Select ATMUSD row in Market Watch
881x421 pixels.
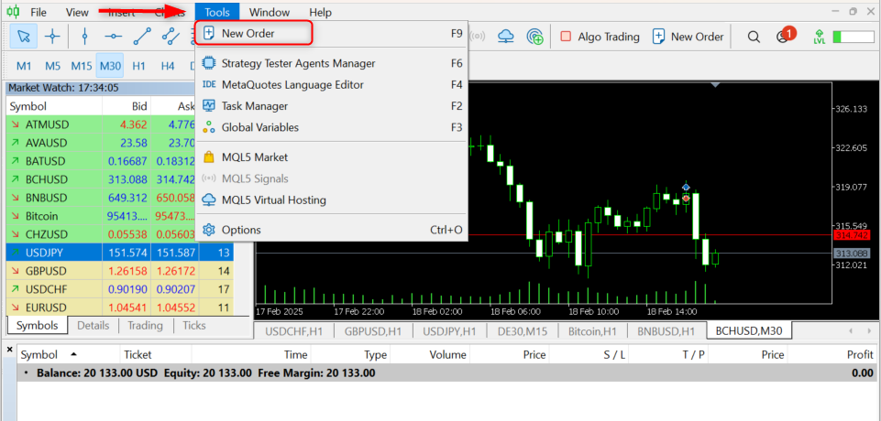tap(100, 124)
